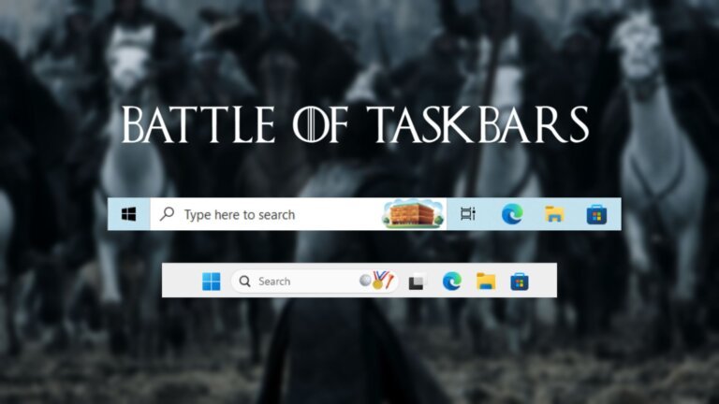The image size is (719, 404).
Task: Open the building search highlight in the Windows 10 search box
Action: point(414,214)
